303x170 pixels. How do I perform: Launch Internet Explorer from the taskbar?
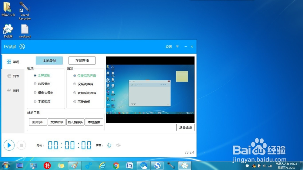(x=102, y=165)
